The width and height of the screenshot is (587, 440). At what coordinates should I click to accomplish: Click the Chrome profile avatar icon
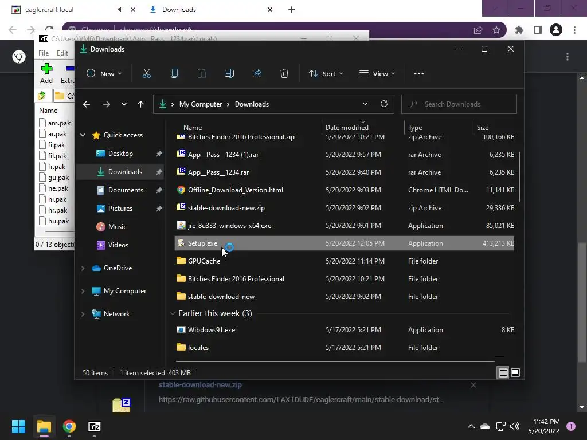point(556,30)
